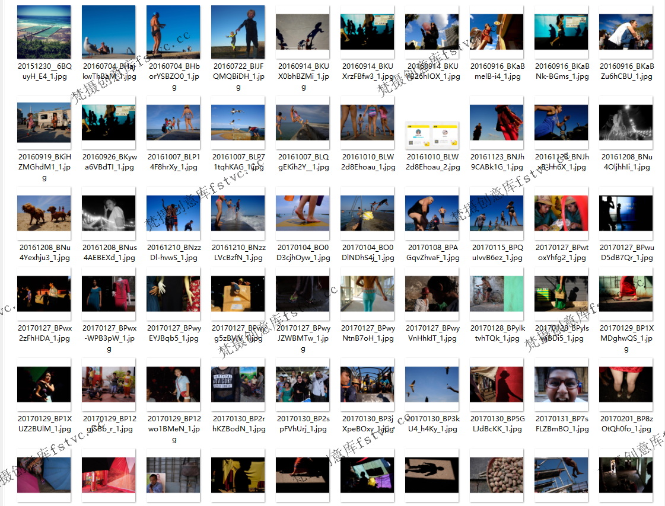
Task: Click file name 20160916_BKaBZu6hCBU_1.jpg
Action: pyautogui.click(x=626, y=71)
